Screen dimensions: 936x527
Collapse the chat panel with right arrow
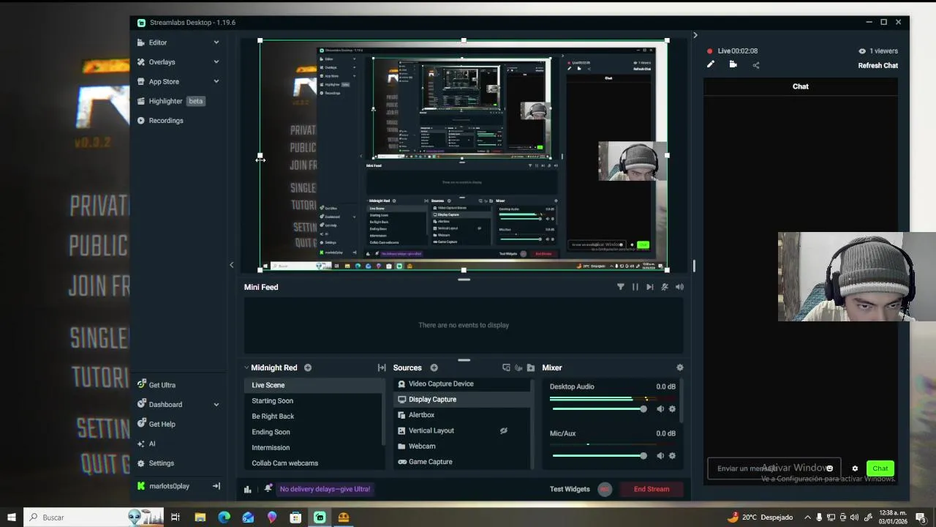(x=695, y=35)
